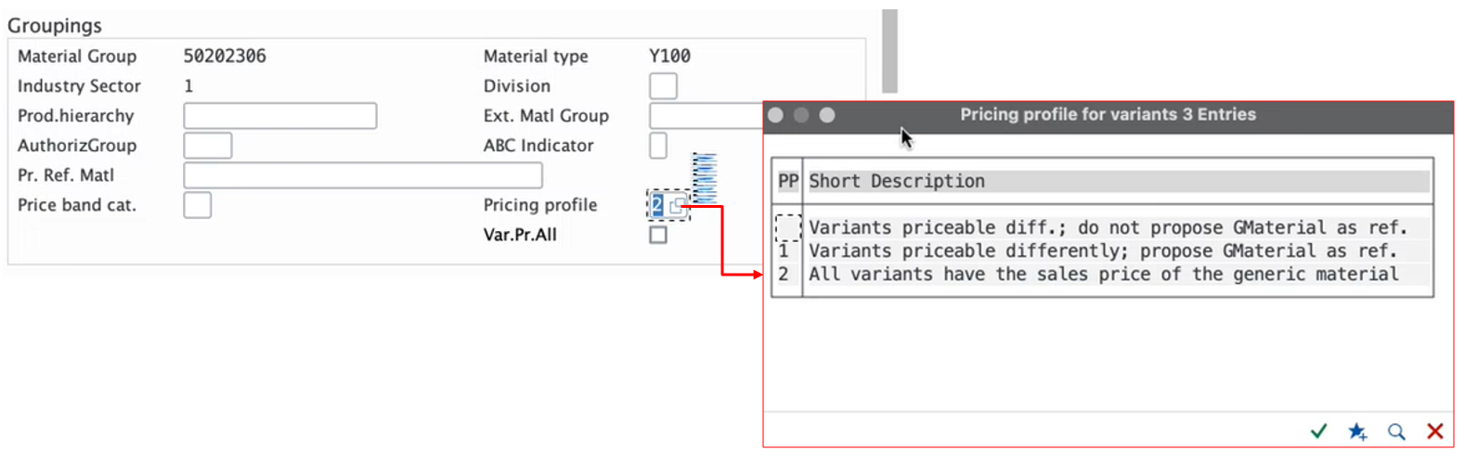The height and width of the screenshot is (463, 1478).
Task: Click the AuthorizGroup input field
Action: click(208, 146)
